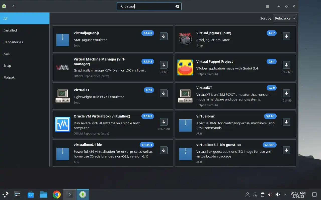Screen dimensions: 321x200
Task: Click show desktop button in taskbar corner
Action: (314, 194)
